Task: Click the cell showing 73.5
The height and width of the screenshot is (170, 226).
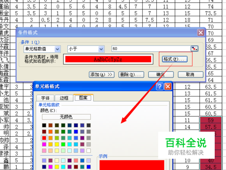Action: click(211, 13)
